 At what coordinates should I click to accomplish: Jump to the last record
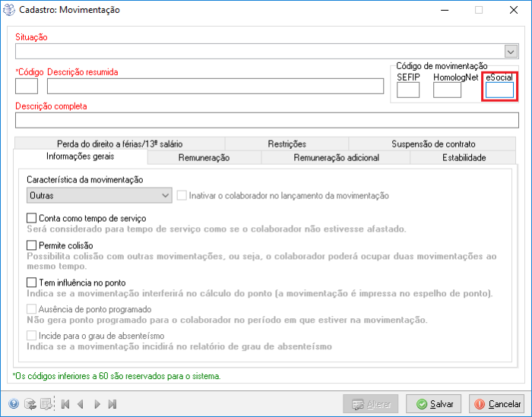click(x=112, y=404)
